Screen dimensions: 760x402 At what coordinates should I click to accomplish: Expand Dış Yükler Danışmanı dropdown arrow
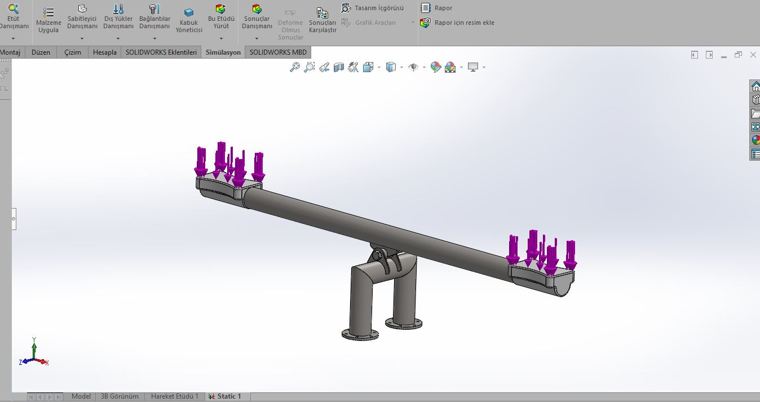point(118,38)
